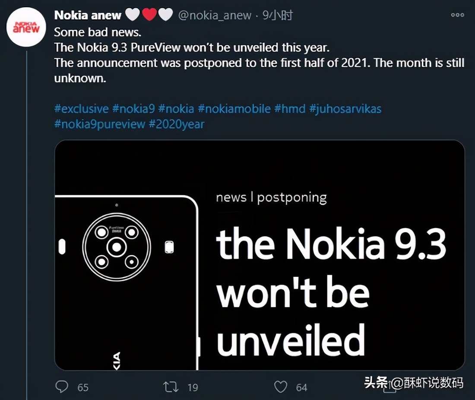
Task: Click the 19 retweet count
Action: coord(193,387)
